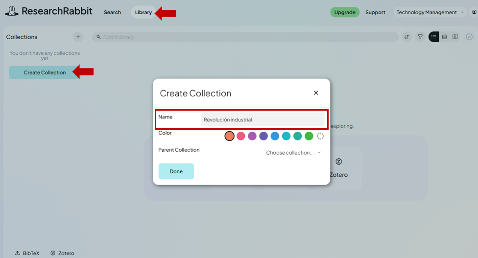478x258 pixels.
Task: Open the user account avatar icon
Action: 473,12
